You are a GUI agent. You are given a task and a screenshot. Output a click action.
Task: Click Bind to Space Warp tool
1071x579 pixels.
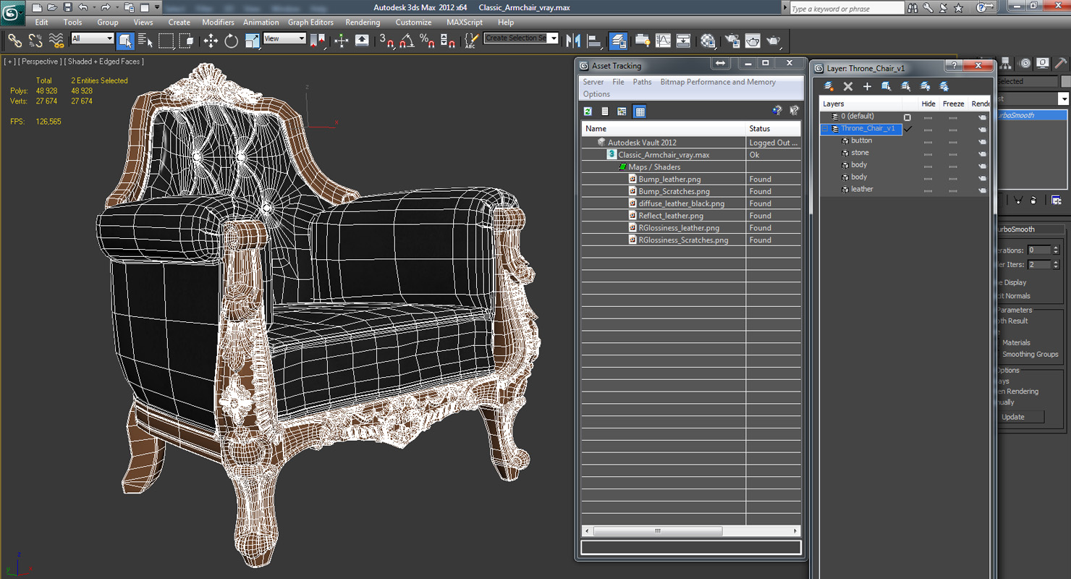pyautogui.click(x=56, y=41)
